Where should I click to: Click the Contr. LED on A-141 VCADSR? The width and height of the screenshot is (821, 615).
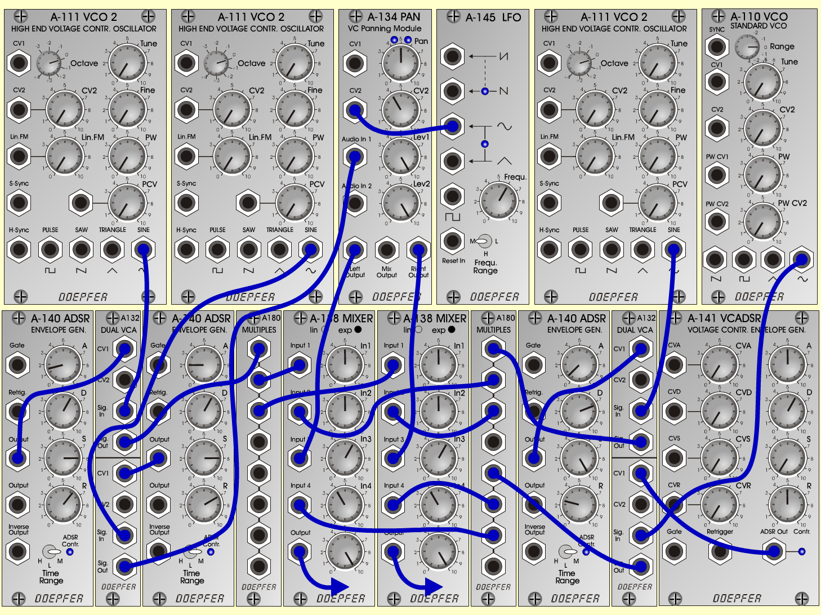802,551
